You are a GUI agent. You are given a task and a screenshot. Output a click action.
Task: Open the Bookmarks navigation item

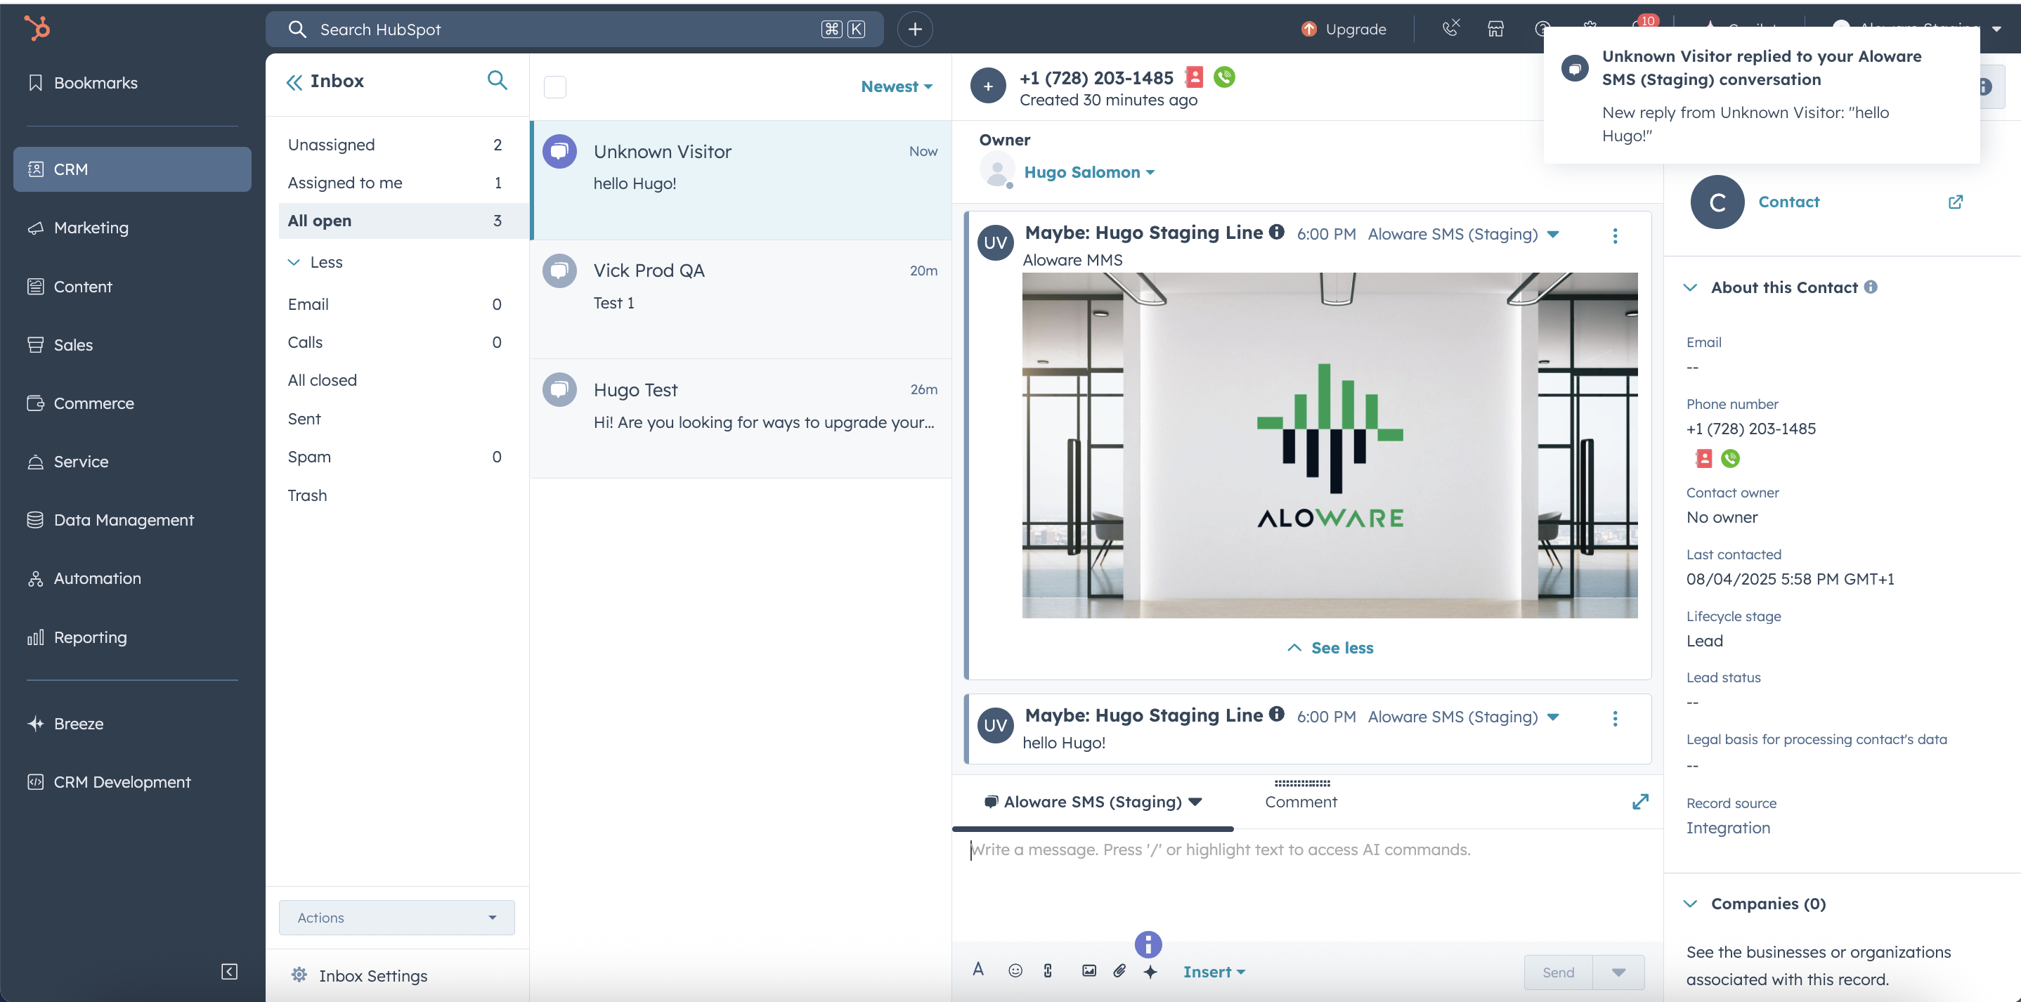coord(132,83)
